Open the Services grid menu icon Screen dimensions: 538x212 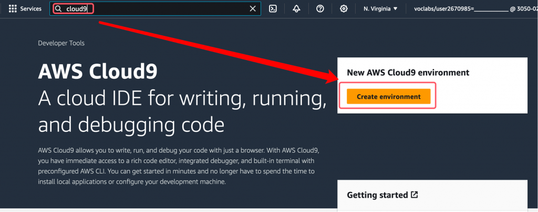point(13,8)
